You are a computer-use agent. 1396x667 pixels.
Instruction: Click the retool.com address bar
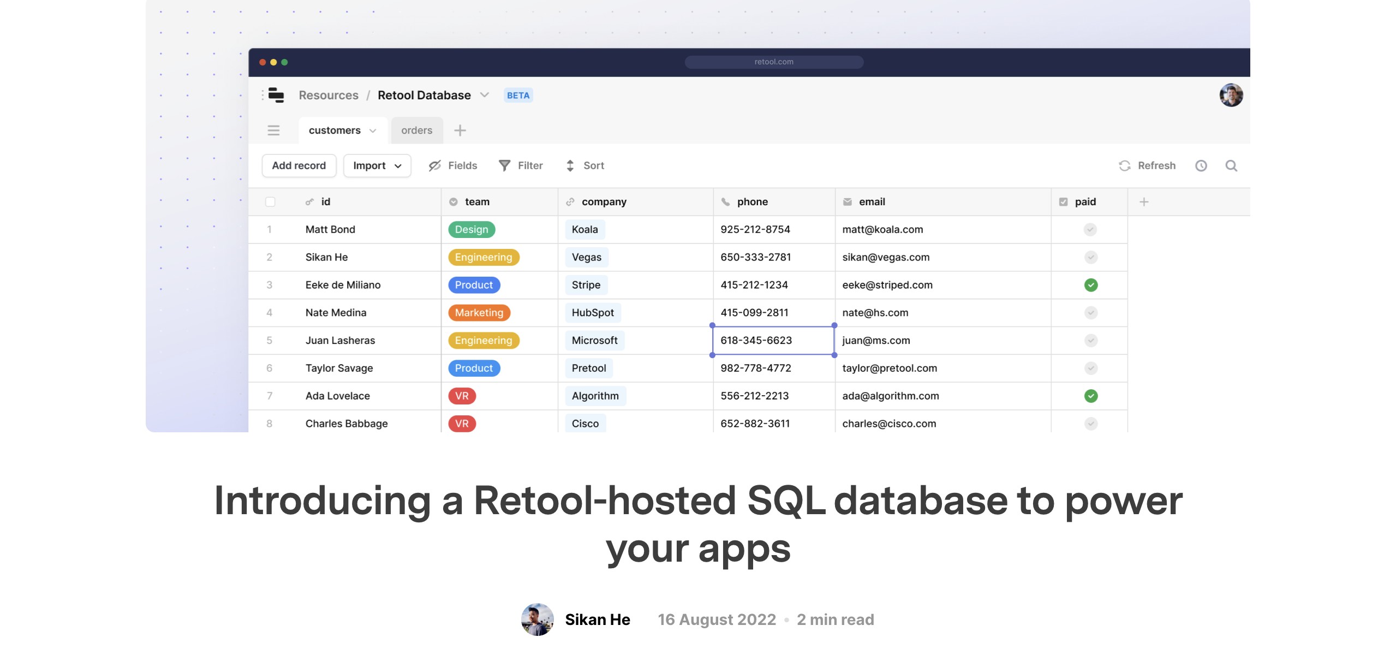(774, 62)
